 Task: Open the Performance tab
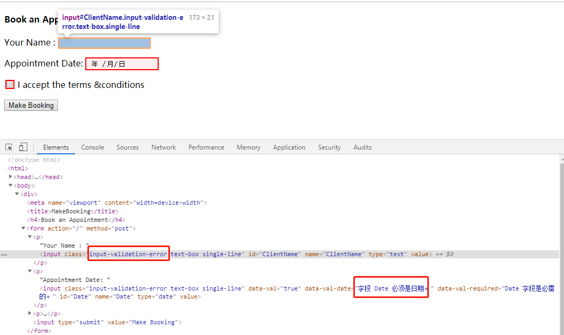(206, 147)
